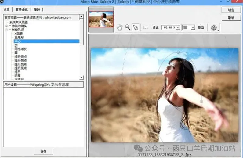
Task: Click the navigator thumbnail image
Action: click(101, 19)
